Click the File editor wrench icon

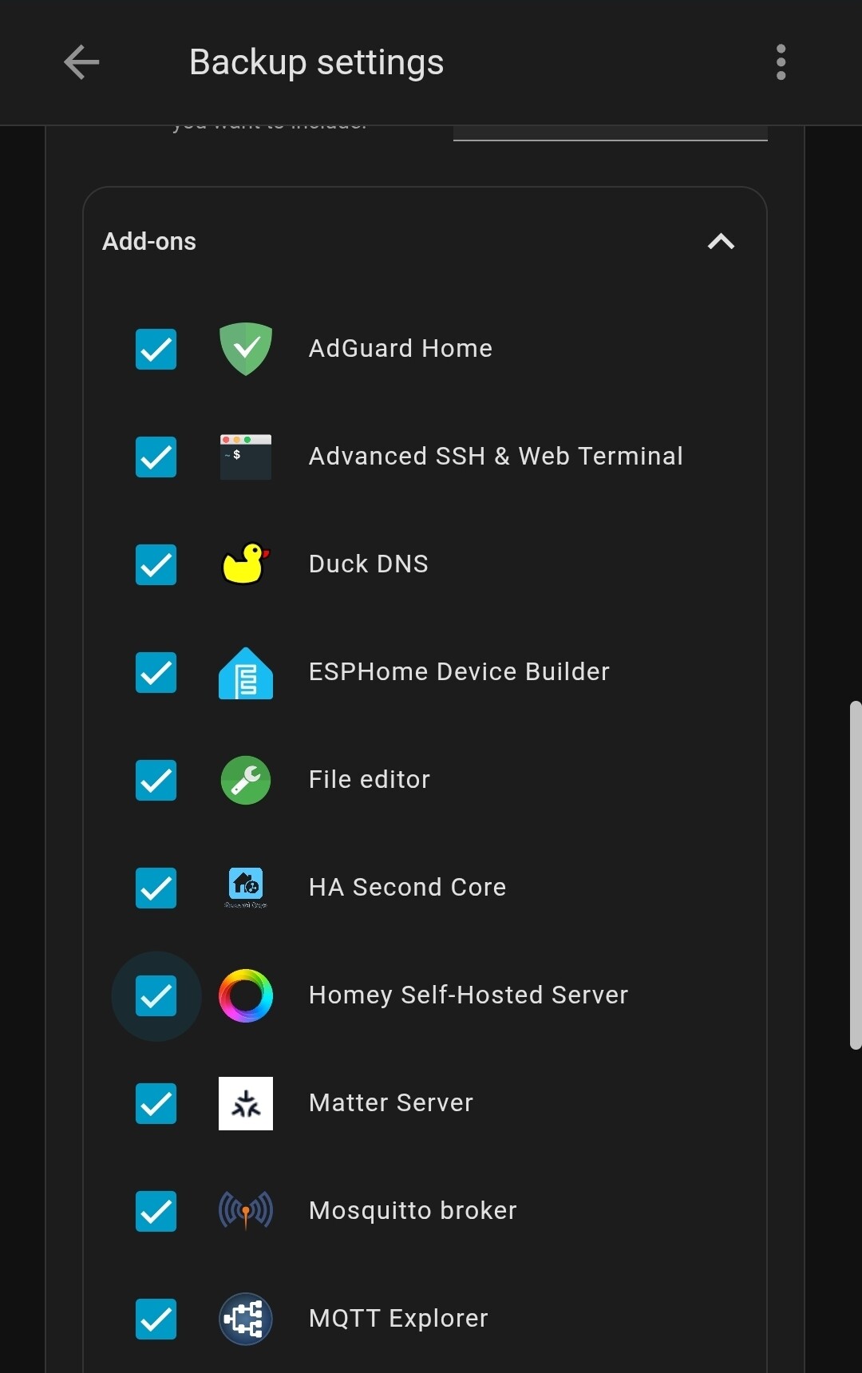[x=246, y=780]
